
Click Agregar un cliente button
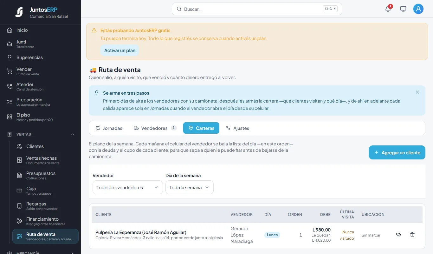397,152
